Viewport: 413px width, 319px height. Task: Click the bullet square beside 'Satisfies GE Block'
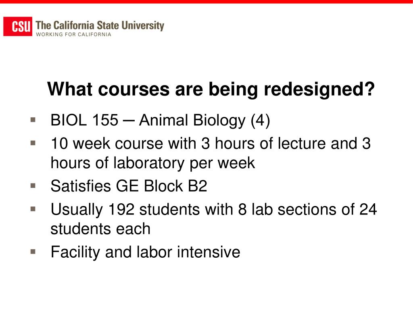33,186
